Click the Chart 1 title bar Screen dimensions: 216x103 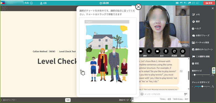pos(107,22)
